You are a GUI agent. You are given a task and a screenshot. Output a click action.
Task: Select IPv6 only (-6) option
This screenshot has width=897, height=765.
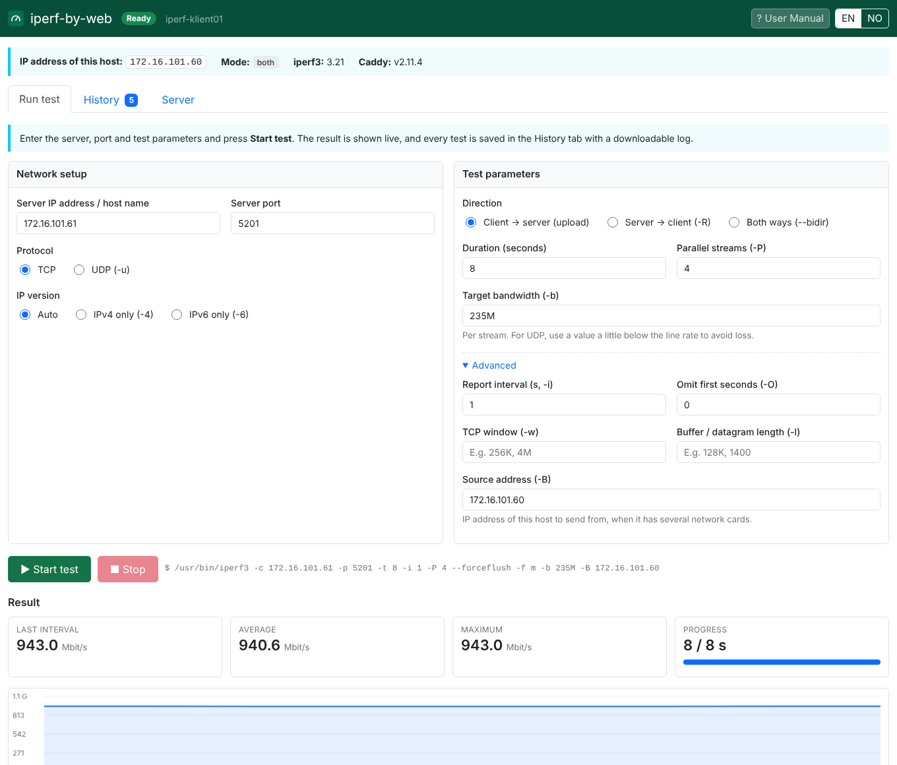177,315
